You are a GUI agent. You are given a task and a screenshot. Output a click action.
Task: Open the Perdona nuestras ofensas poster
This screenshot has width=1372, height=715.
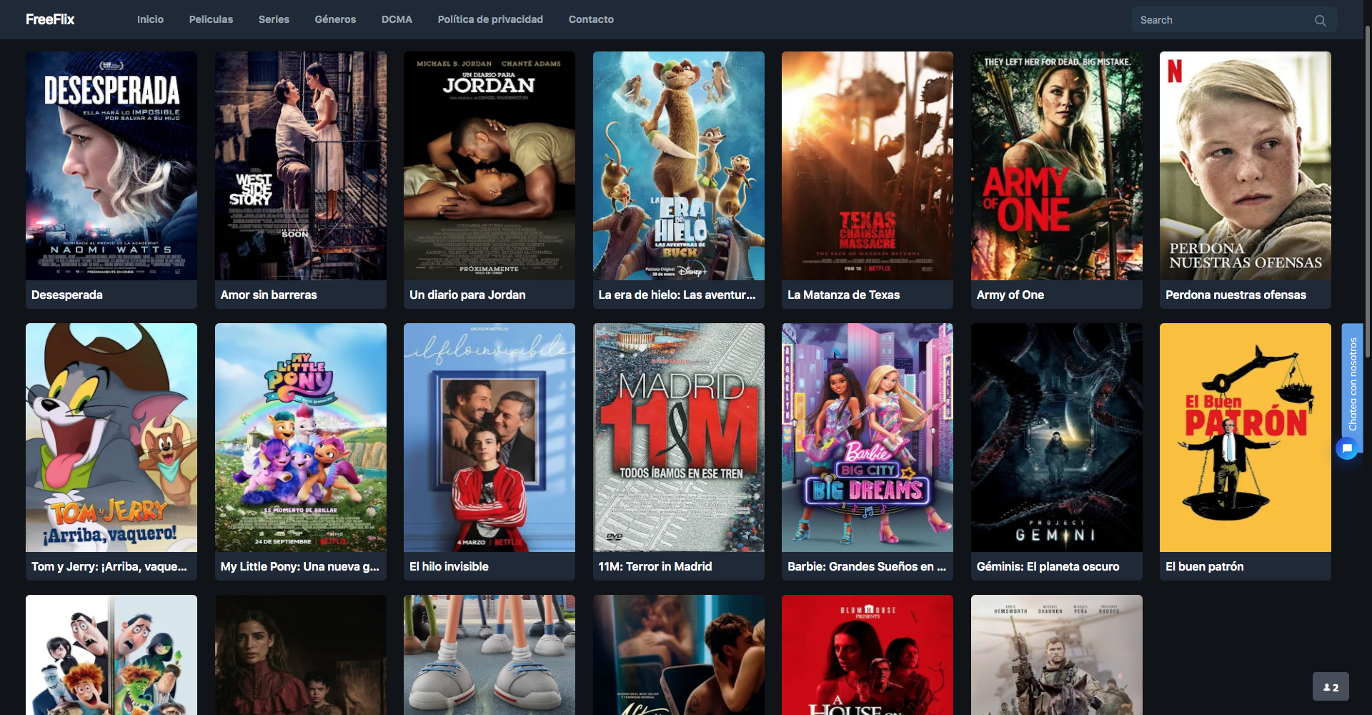1246,166
